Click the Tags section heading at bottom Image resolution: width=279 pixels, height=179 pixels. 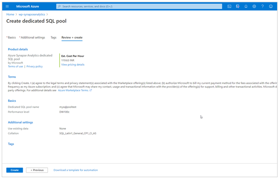click(11, 144)
